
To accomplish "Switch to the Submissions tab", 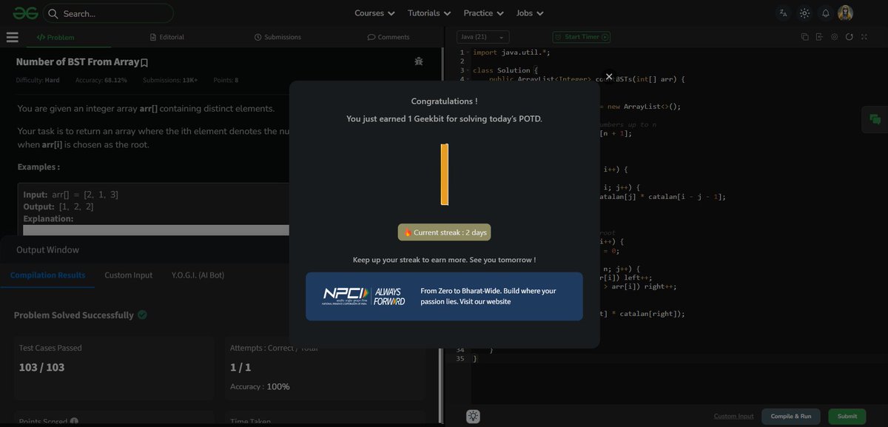I will coord(277,37).
